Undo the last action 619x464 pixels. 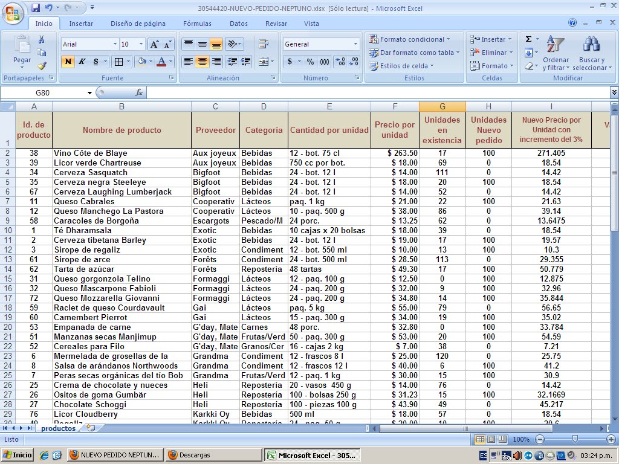coord(48,7)
